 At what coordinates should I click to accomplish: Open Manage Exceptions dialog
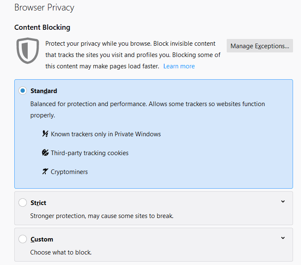tap(260, 46)
